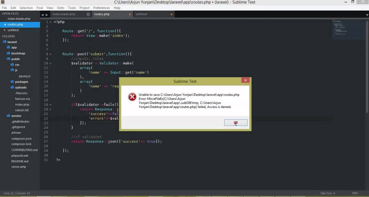
Task: Click the FOLDERS sidebar header
Action: click(9, 36)
